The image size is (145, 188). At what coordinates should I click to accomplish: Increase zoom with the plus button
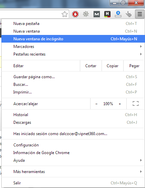[120, 104]
